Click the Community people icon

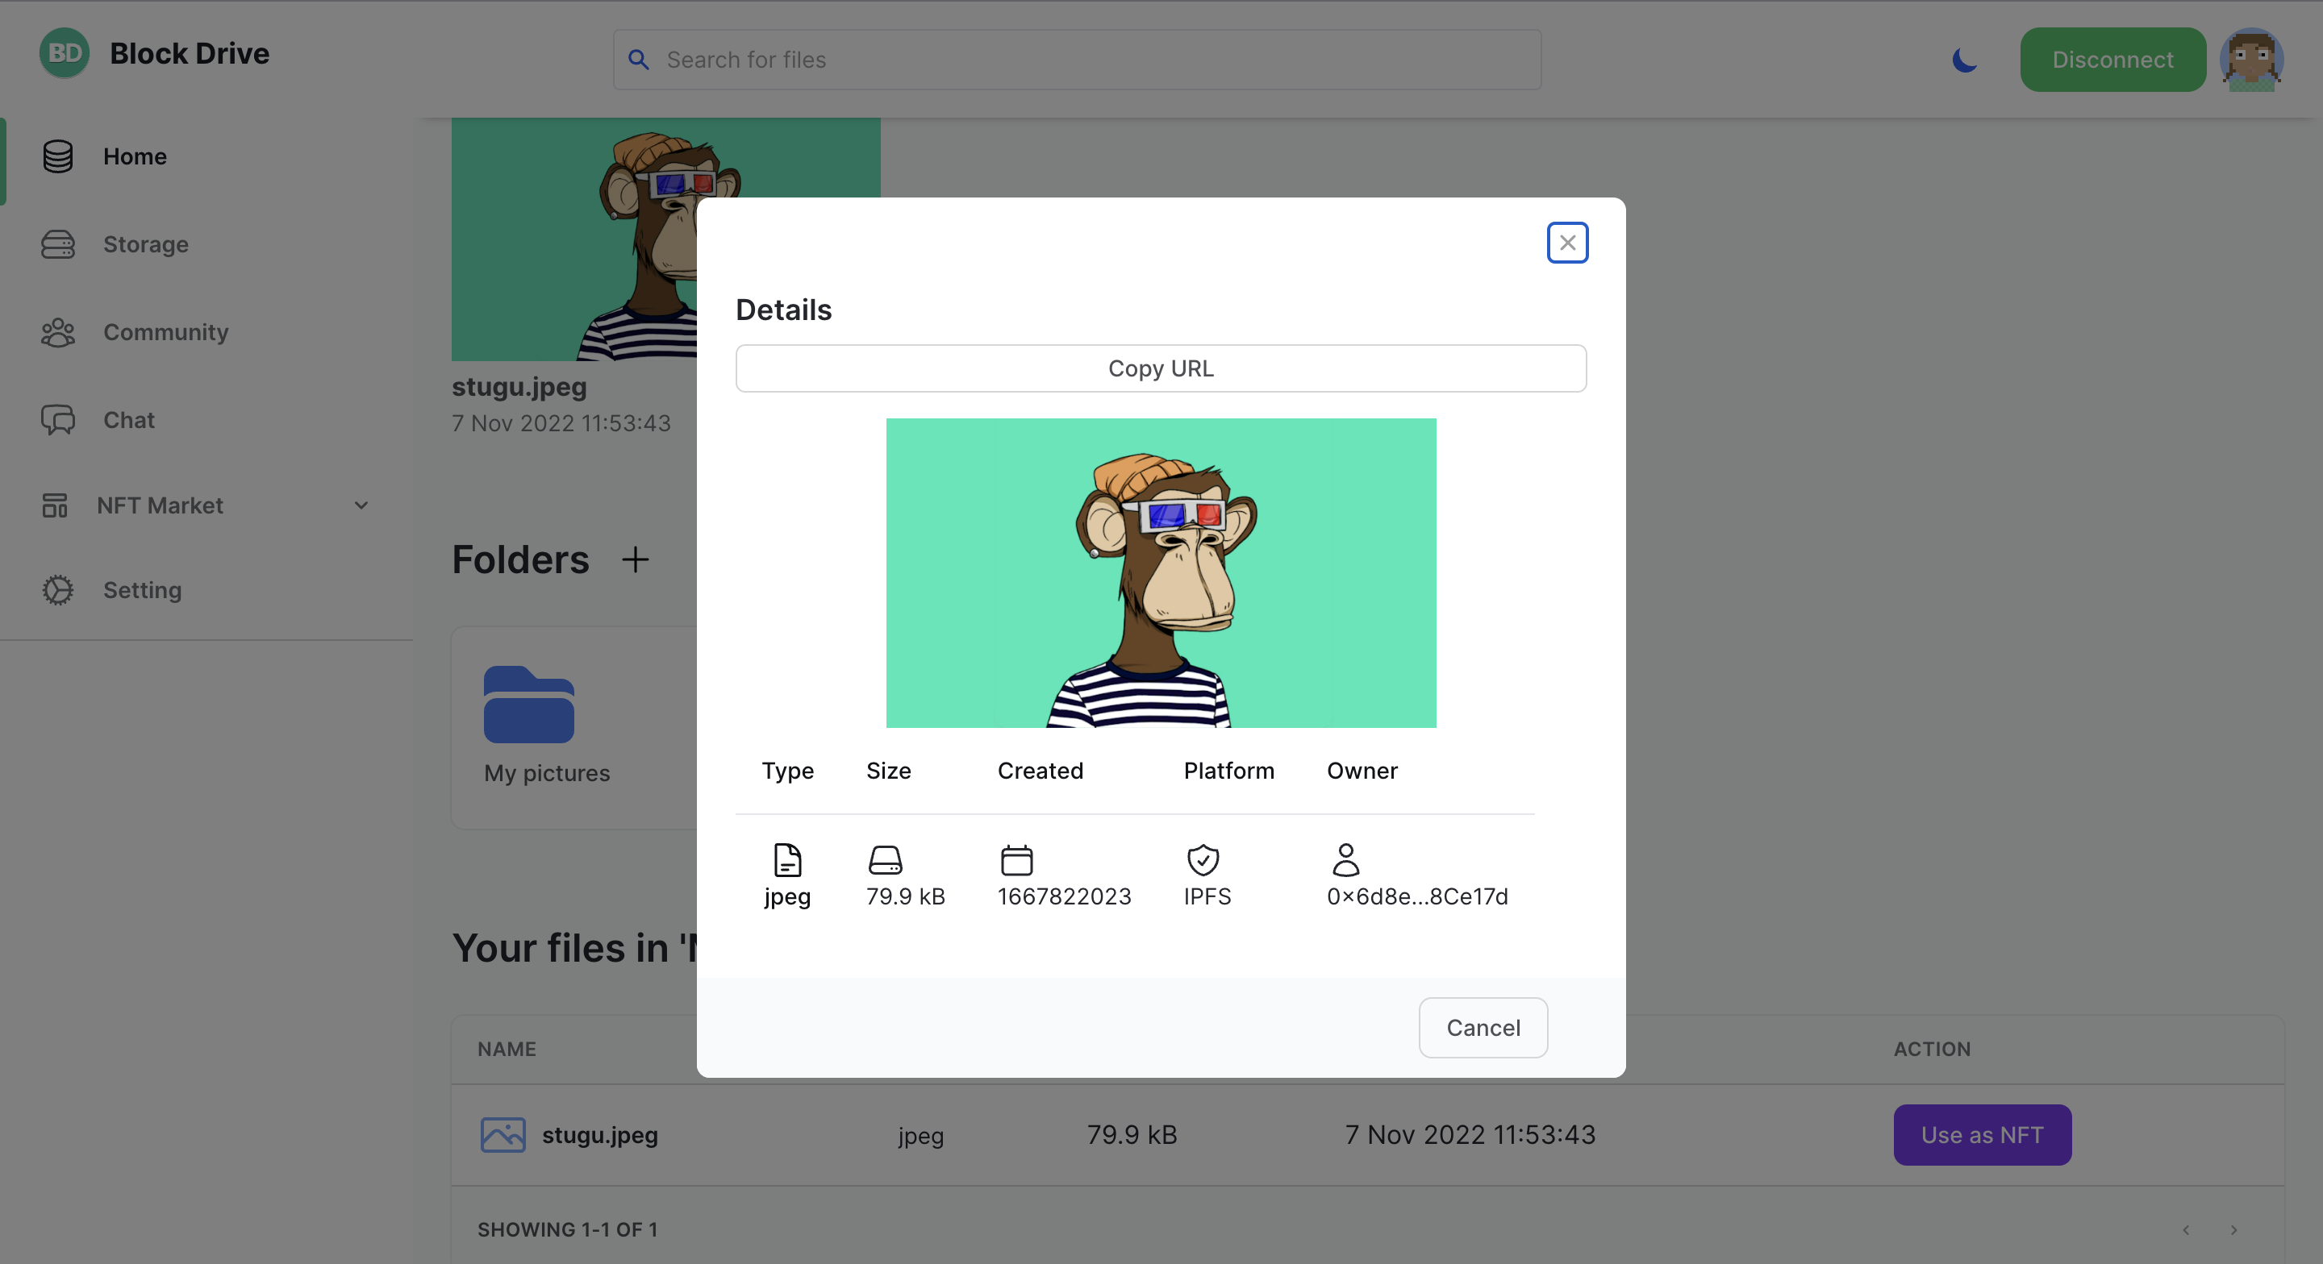point(58,333)
